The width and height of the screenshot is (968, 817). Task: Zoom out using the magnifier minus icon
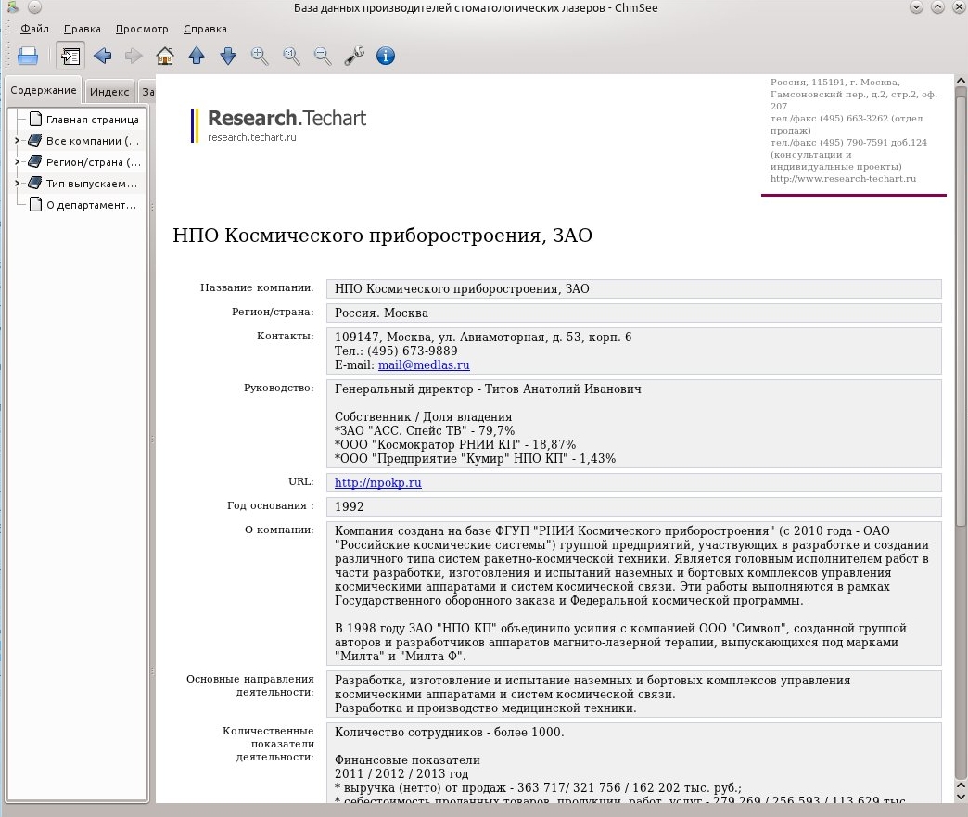(x=323, y=57)
